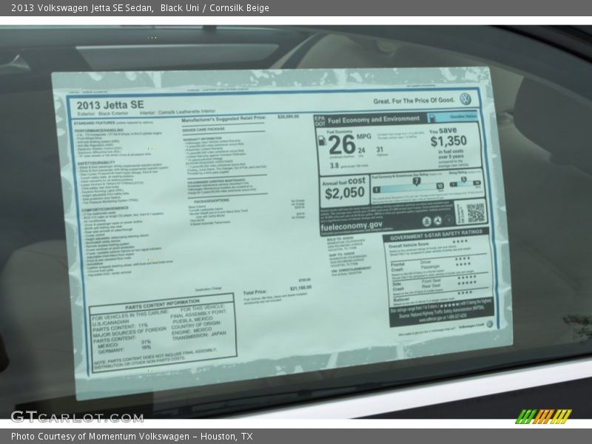Click the 'Side Crash' rating label
Image resolution: width=592 pixels, height=444 pixels.
398,286
